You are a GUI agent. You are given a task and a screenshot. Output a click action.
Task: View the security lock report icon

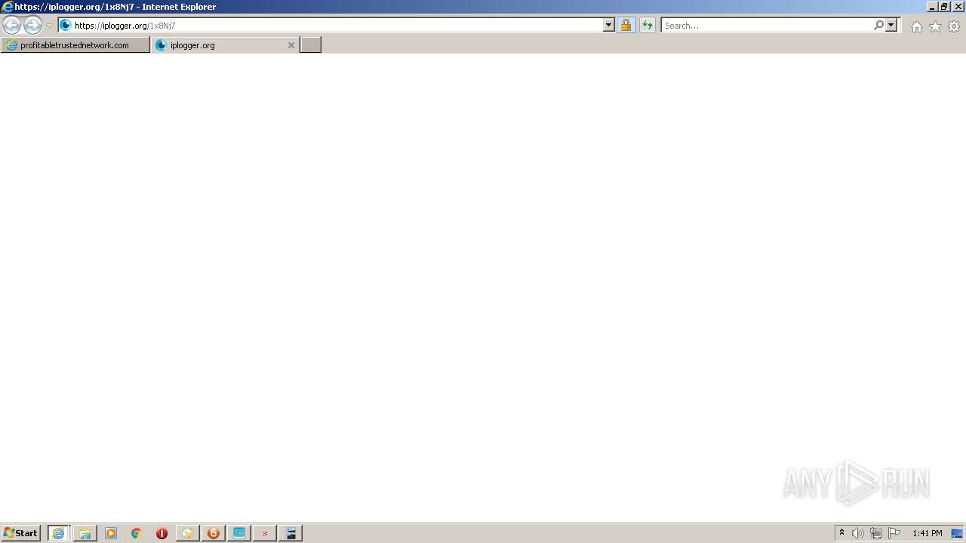pyautogui.click(x=626, y=26)
